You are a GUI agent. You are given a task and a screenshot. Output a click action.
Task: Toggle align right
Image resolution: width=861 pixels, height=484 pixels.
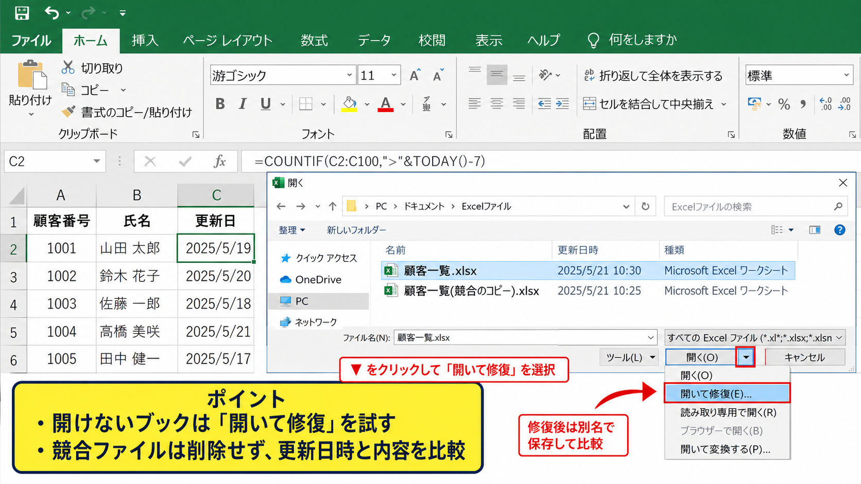pos(519,104)
